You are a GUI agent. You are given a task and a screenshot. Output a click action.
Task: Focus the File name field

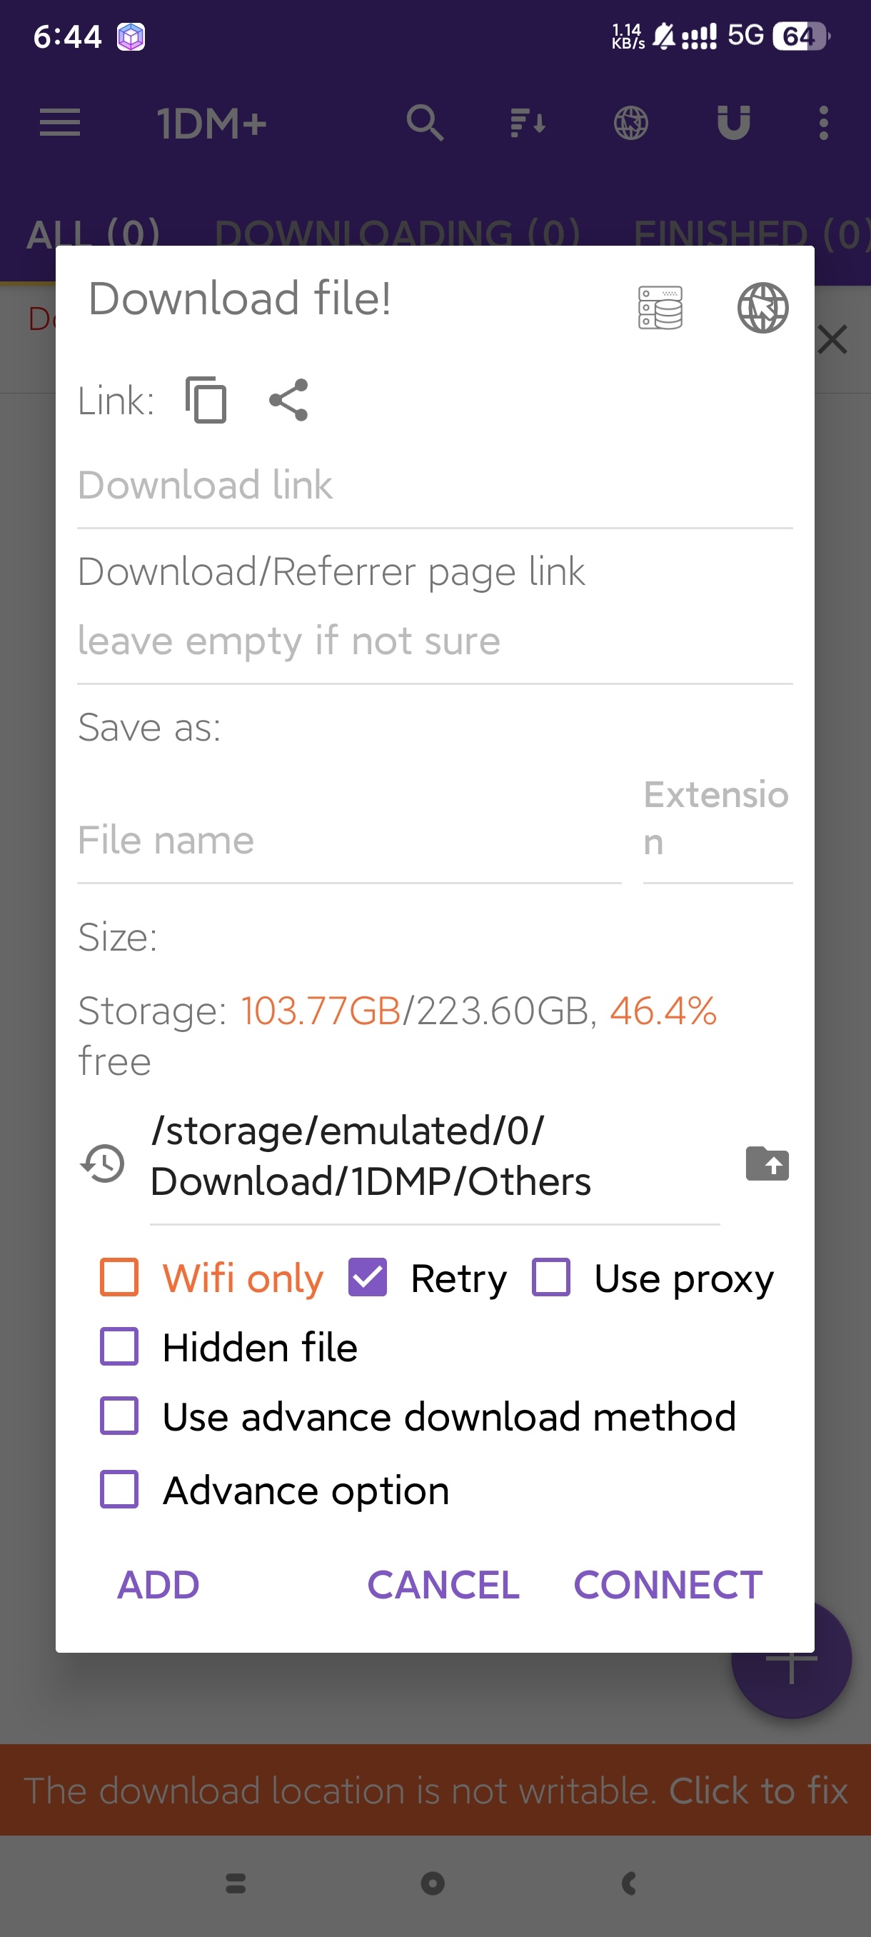point(348,841)
